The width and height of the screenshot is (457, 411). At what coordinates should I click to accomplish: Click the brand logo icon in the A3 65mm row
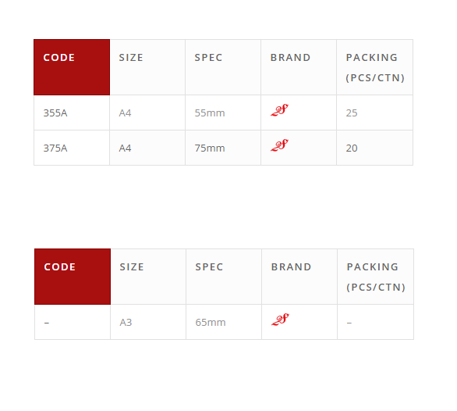[280, 320]
